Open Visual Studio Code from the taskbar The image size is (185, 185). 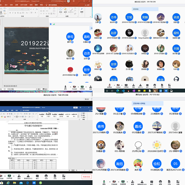click(x=123, y=90)
